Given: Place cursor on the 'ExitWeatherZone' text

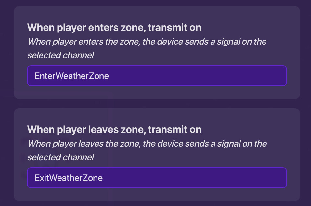Looking at the screenshot, I should click(69, 178).
